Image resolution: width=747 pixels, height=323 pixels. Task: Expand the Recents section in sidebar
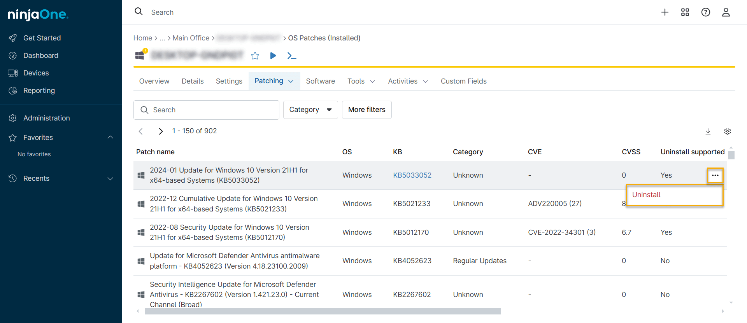110,178
